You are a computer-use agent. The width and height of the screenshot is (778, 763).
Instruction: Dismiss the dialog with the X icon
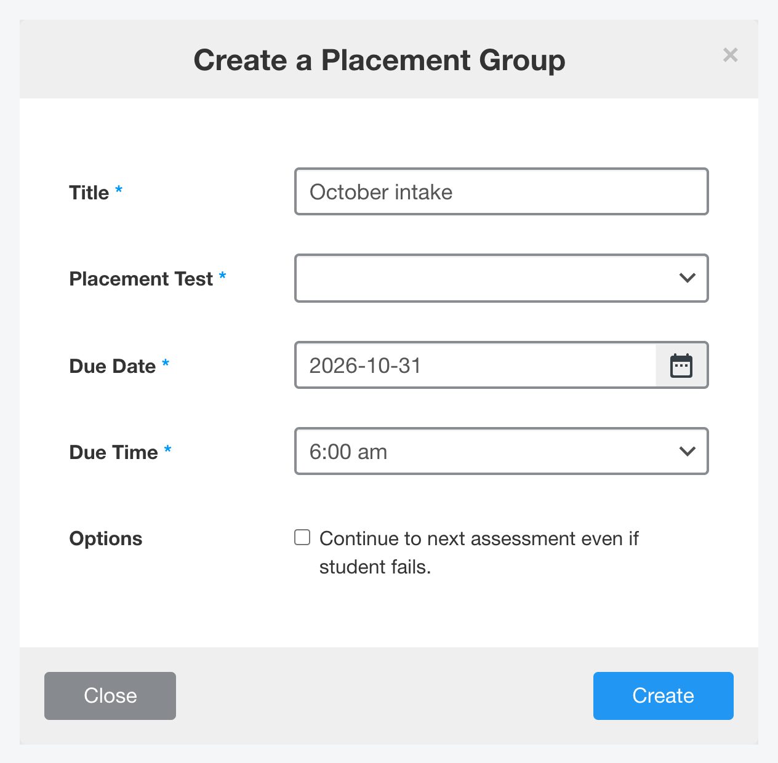coord(731,55)
